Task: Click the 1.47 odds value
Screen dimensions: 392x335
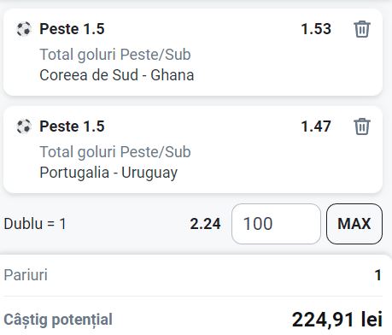Action: tap(316, 126)
